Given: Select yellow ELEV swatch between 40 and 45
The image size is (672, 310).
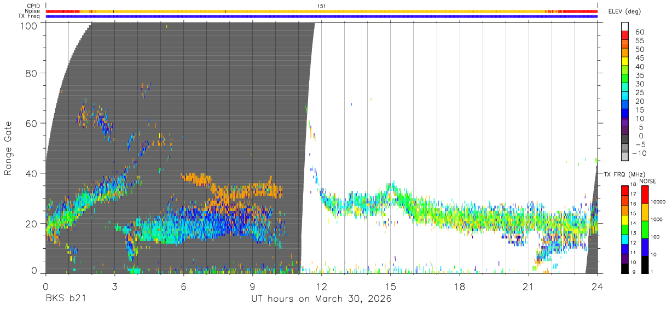Looking at the screenshot, I should point(625,62).
